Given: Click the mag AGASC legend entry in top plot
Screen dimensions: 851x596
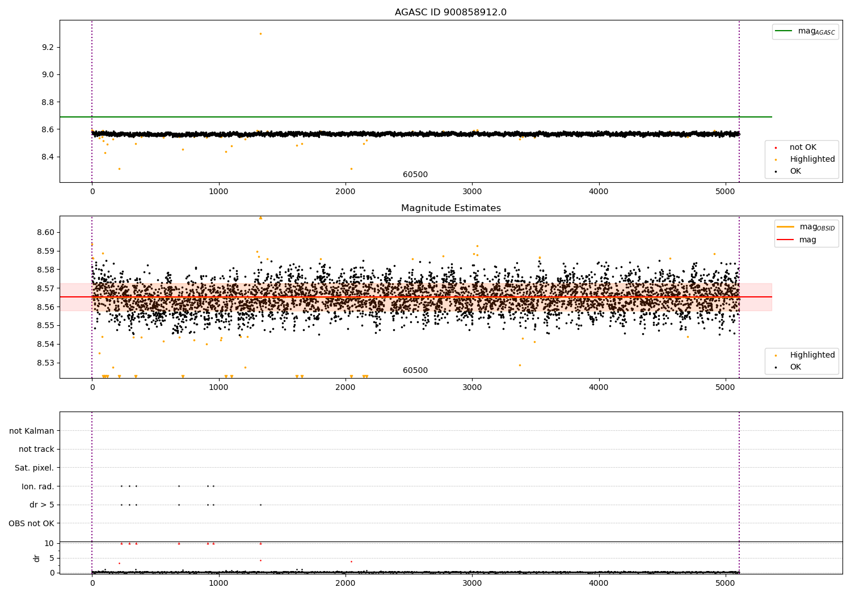Looking at the screenshot, I should [805, 31].
